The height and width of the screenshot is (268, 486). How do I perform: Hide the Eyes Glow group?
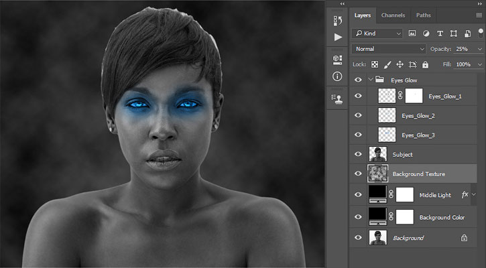click(358, 80)
